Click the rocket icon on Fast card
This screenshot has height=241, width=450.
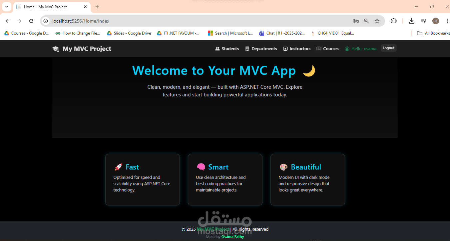[x=118, y=167]
